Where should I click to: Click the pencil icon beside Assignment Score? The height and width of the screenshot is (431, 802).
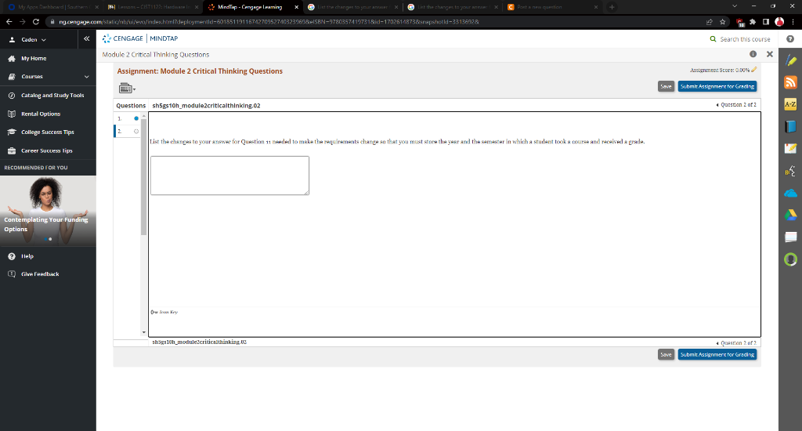click(x=754, y=70)
